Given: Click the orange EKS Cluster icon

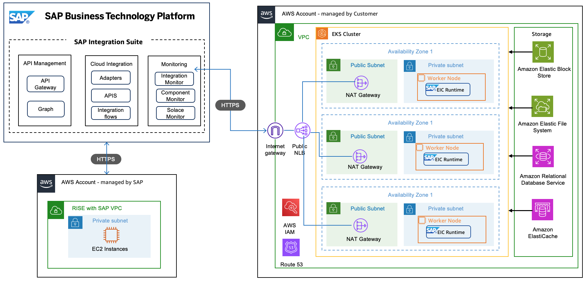Looking at the screenshot, I should (x=322, y=33).
